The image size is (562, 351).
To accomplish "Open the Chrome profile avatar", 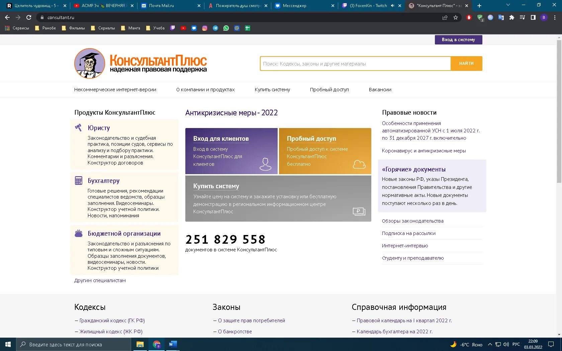I will click(544, 17).
